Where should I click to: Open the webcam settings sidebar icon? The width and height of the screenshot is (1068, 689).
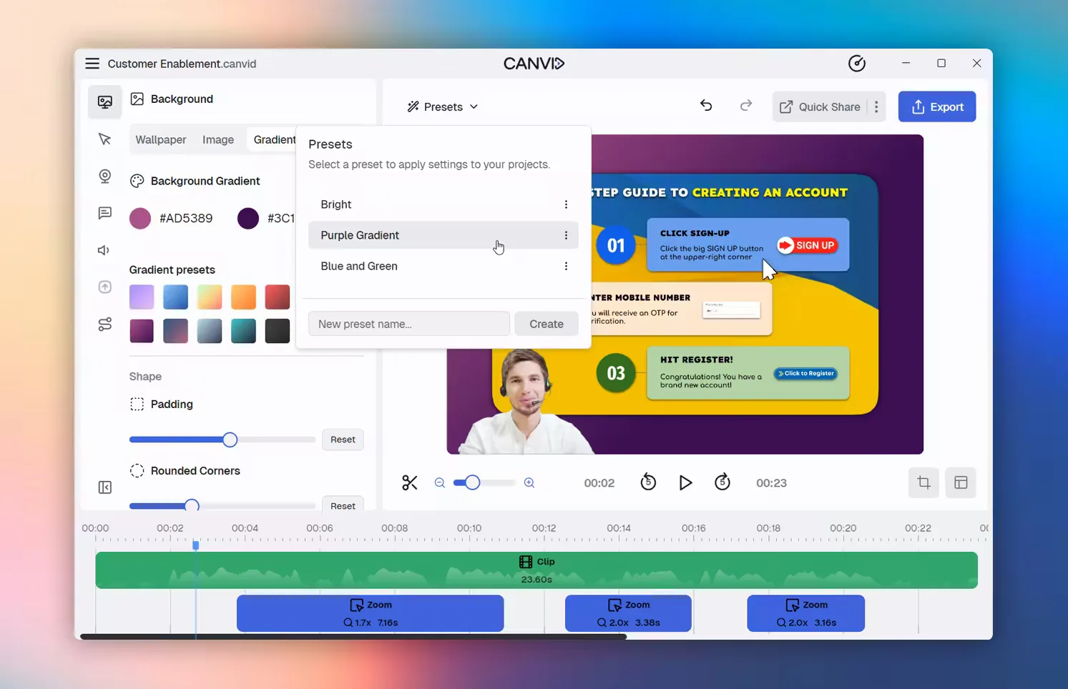pos(104,176)
